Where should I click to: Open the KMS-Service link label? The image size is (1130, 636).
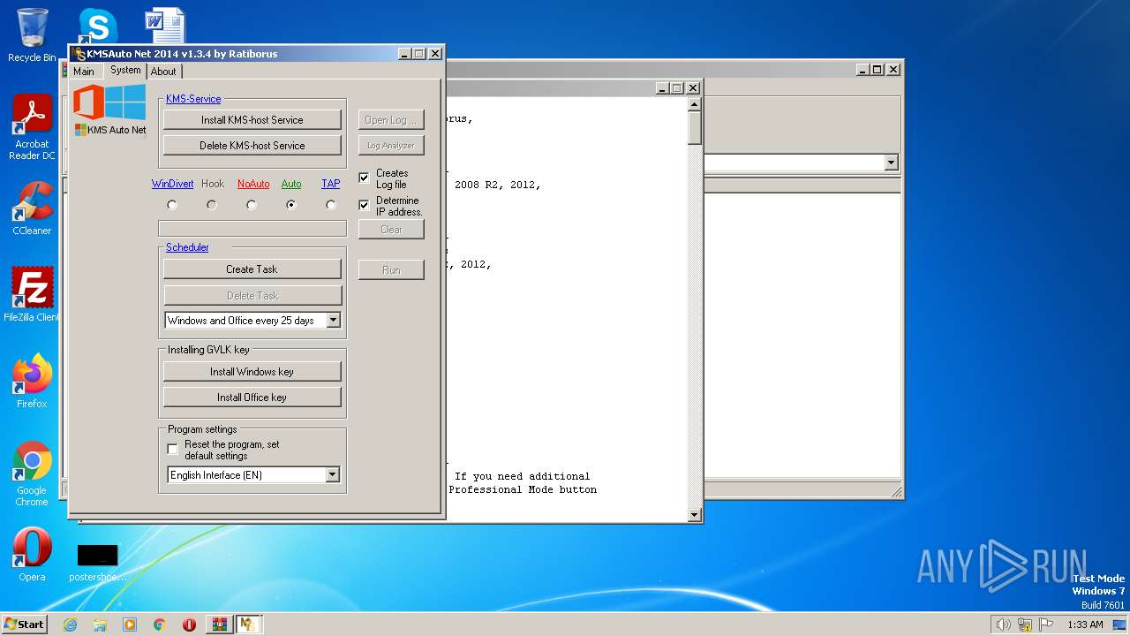[x=193, y=99]
